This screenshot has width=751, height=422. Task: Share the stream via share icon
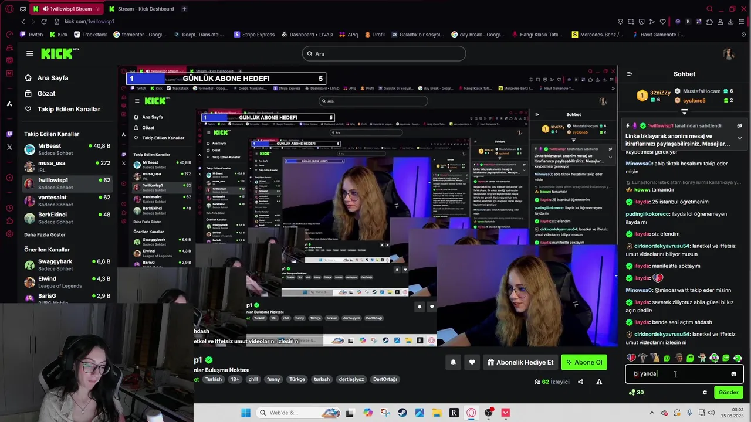pyautogui.click(x=580, y=382)
